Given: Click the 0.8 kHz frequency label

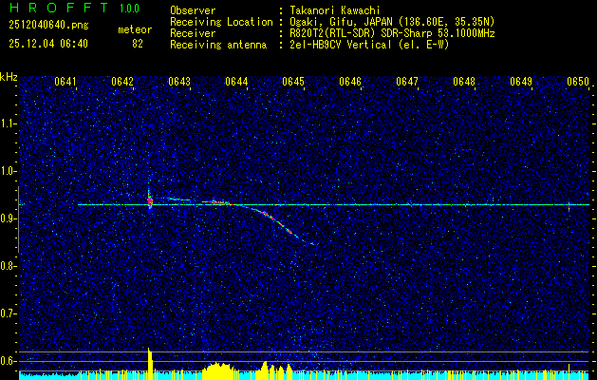Looking at the screenshot, I should pyautogui.click(x=8, y=266).
